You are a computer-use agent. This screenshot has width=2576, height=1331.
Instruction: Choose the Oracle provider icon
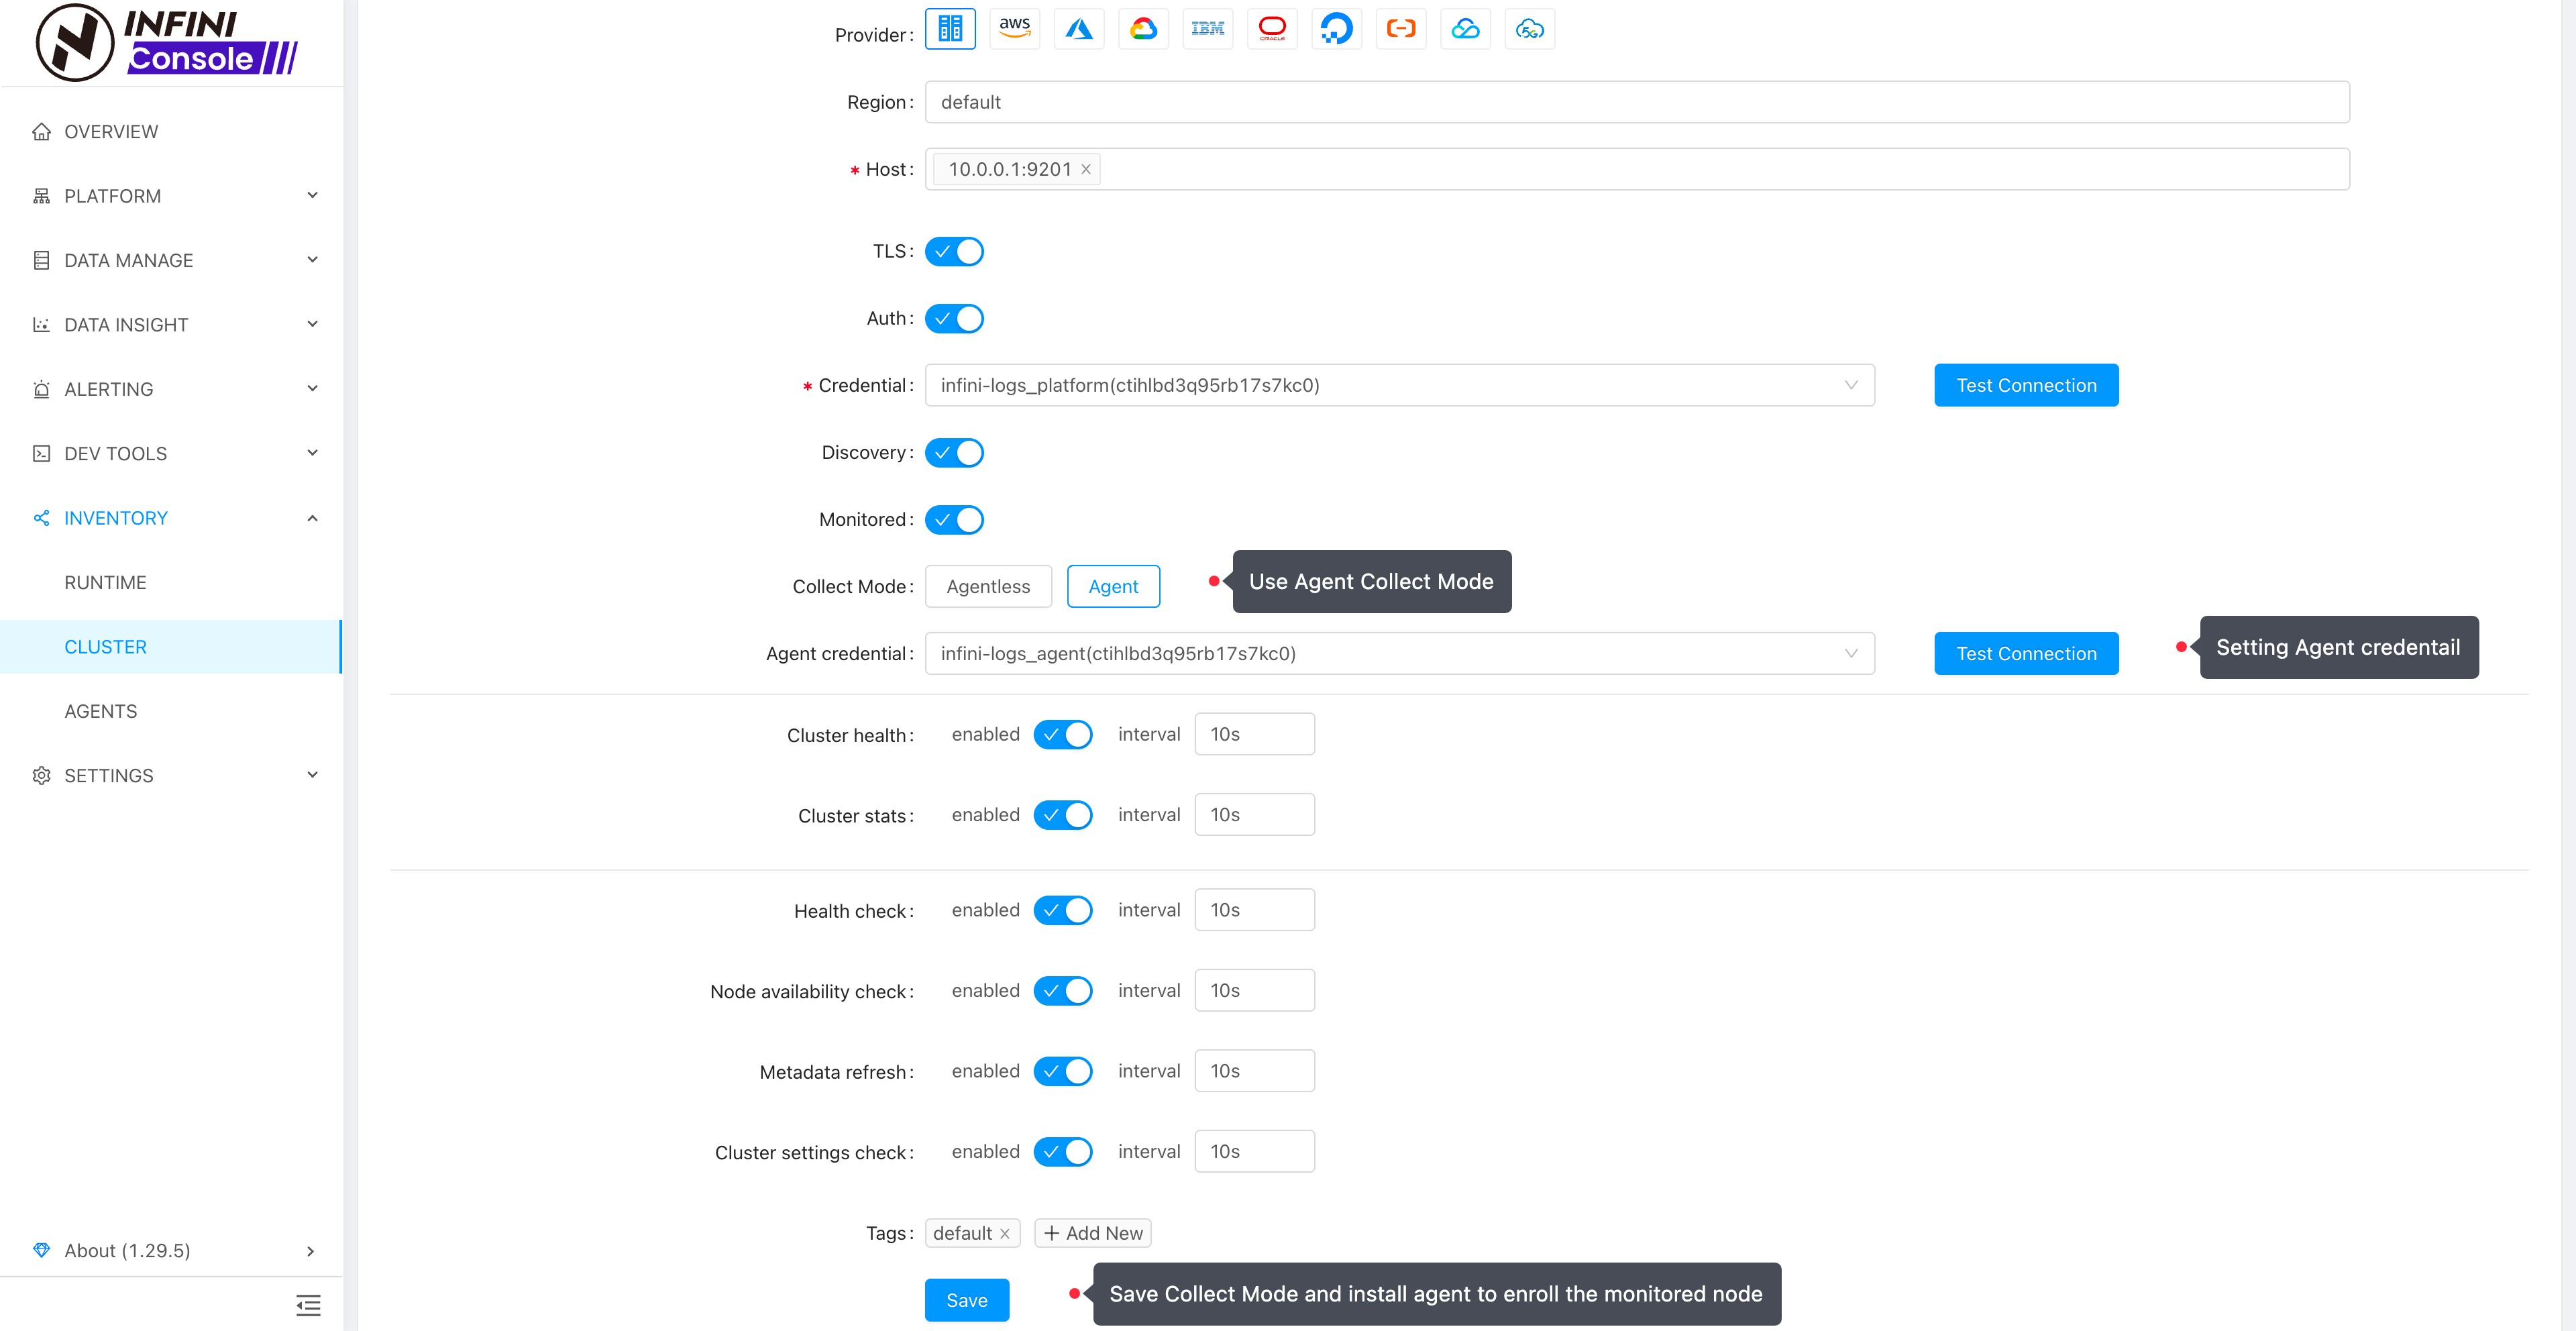[1272, 28]
